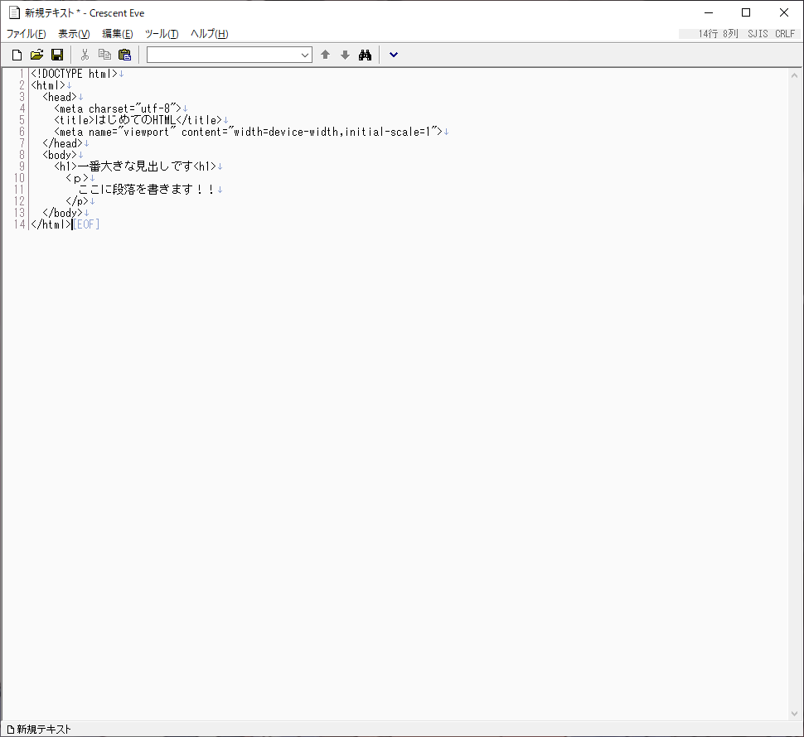Click inside the toolbar search field
This screenshot has width=804, height=737.
click(222, 55)
